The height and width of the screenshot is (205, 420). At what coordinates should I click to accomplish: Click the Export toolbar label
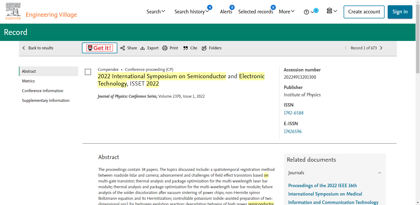(x=153, y=48)
